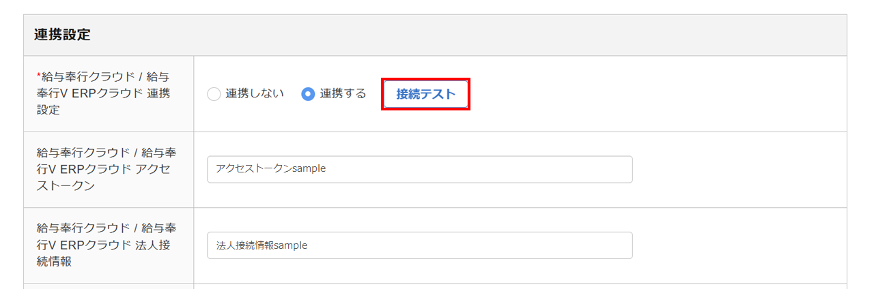This screenshot has height=289, width=874.
Task: Click the 法人接続情報sample text in the field
Action: 262,245
